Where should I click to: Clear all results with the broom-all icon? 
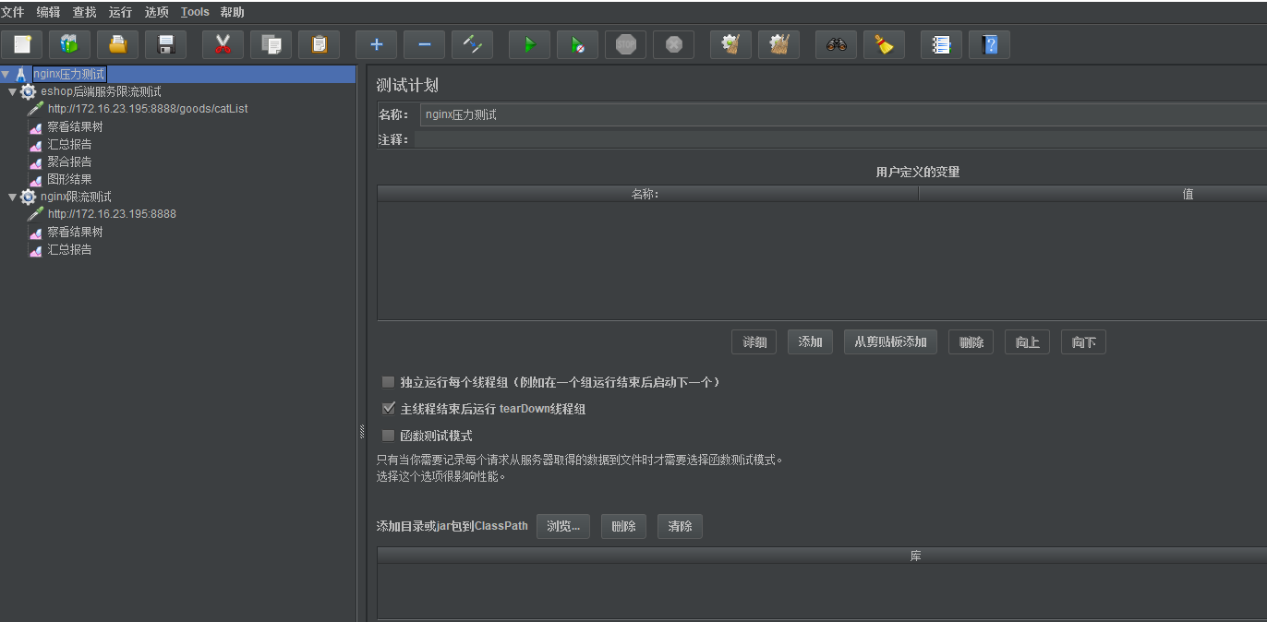[778, 44]
